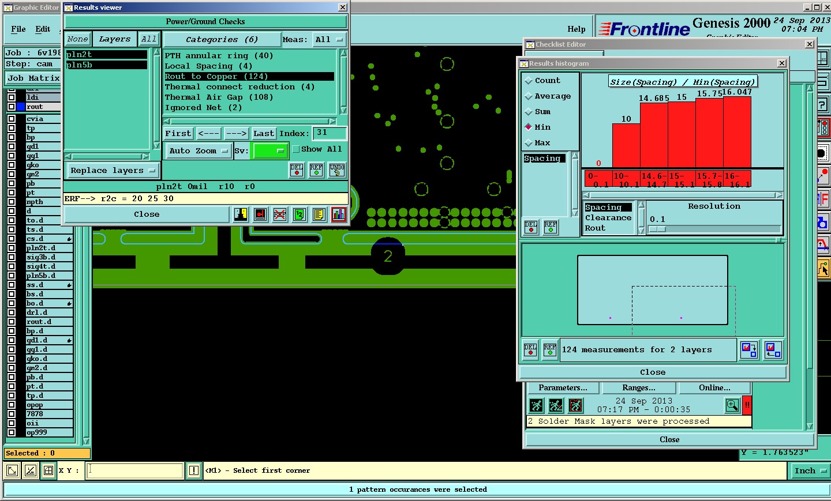
Task: Click the yellow notes report icon
Action: [x=319, y=214]
